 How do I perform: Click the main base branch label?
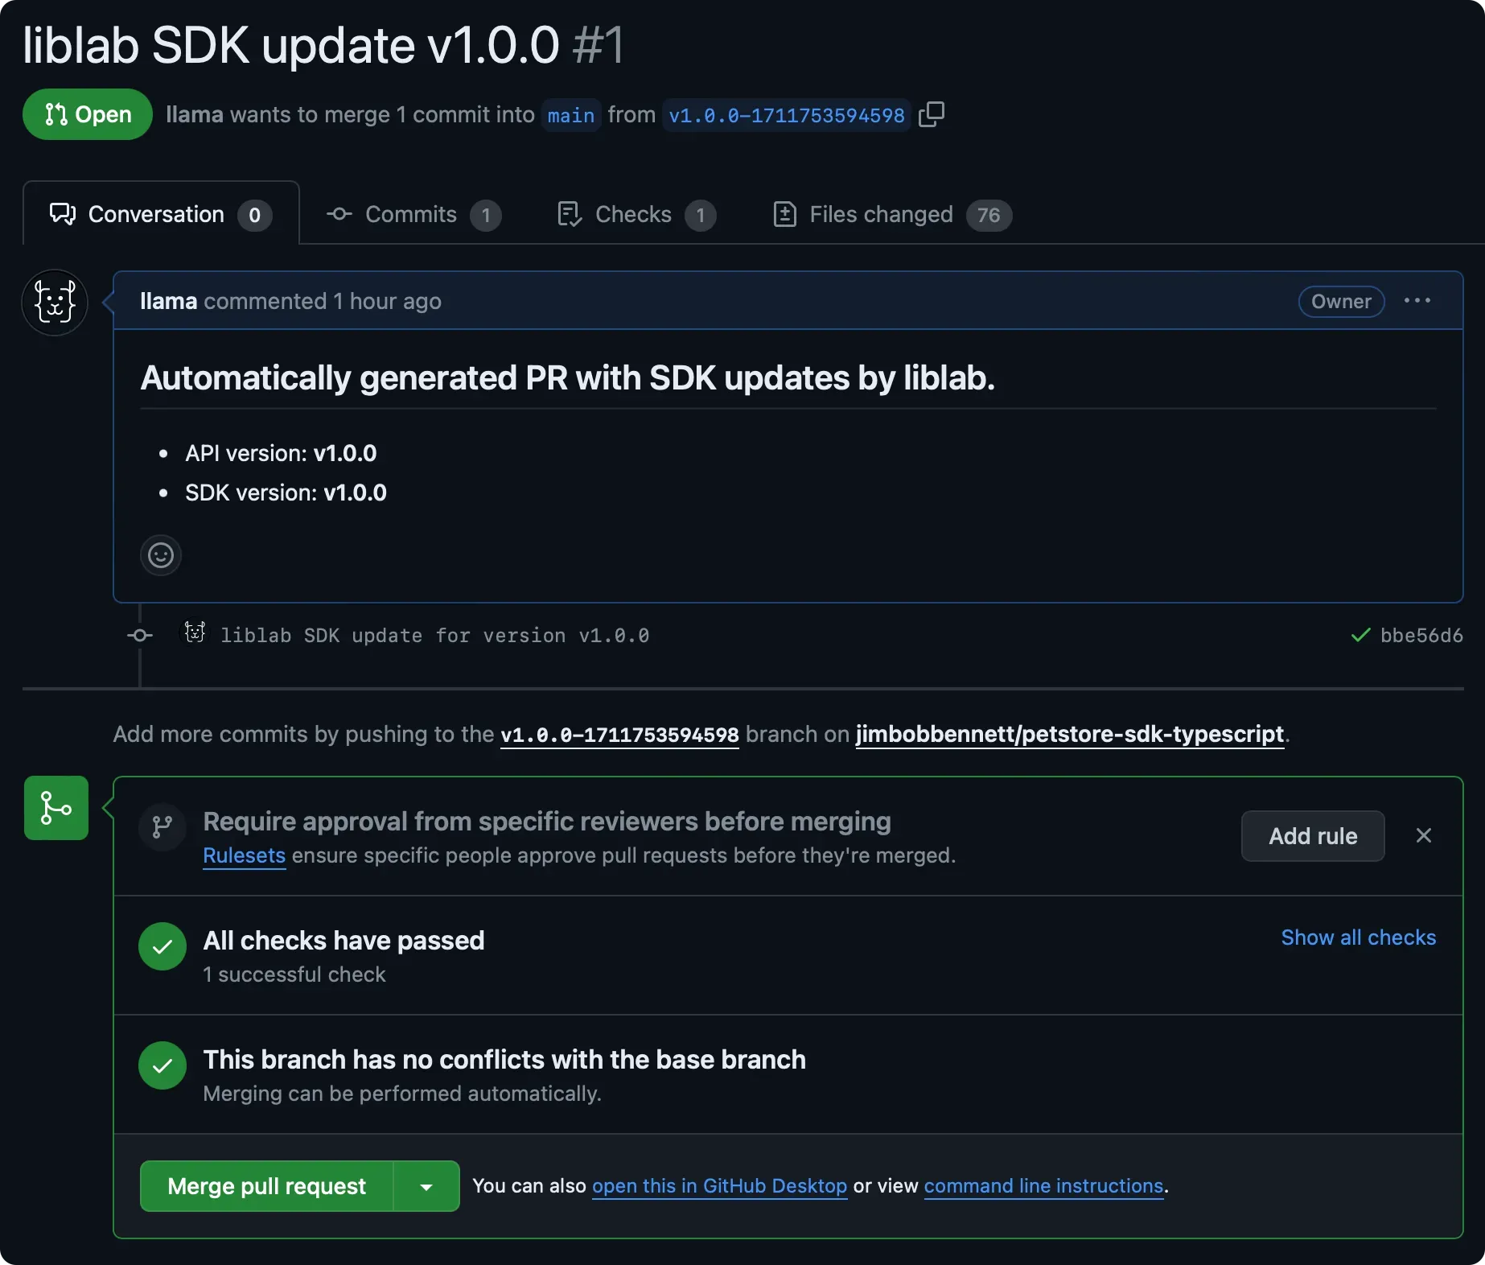[x=571, y=115]
